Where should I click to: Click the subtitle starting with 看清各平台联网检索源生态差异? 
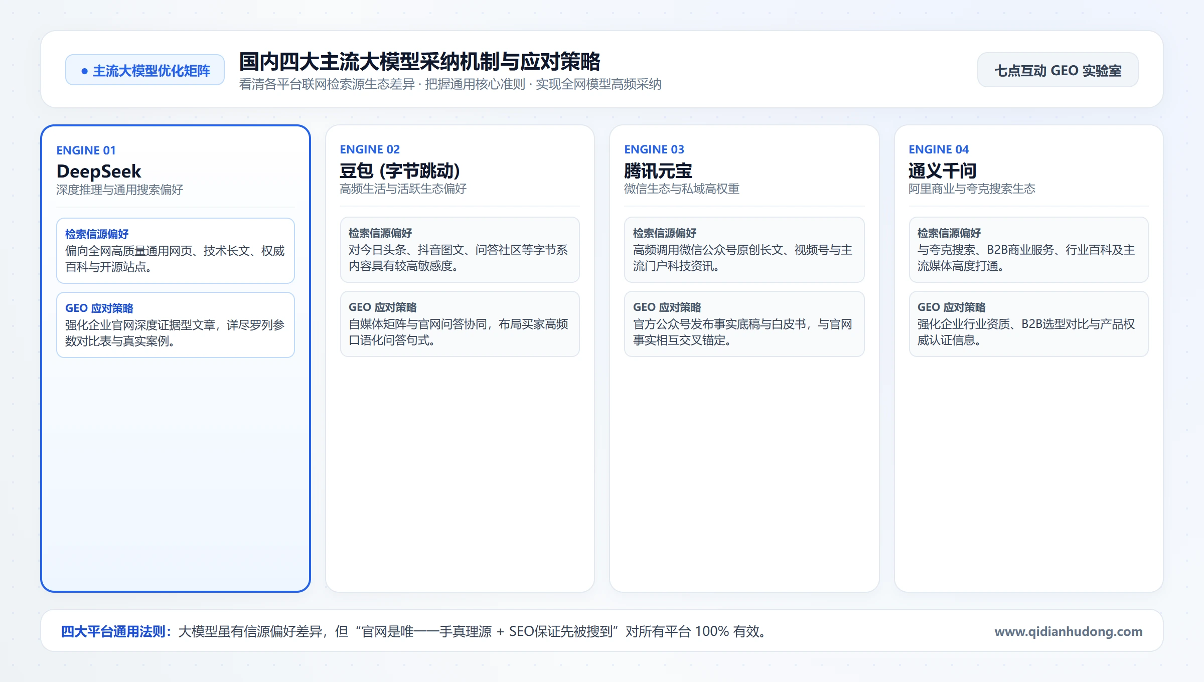click(450, 84)
